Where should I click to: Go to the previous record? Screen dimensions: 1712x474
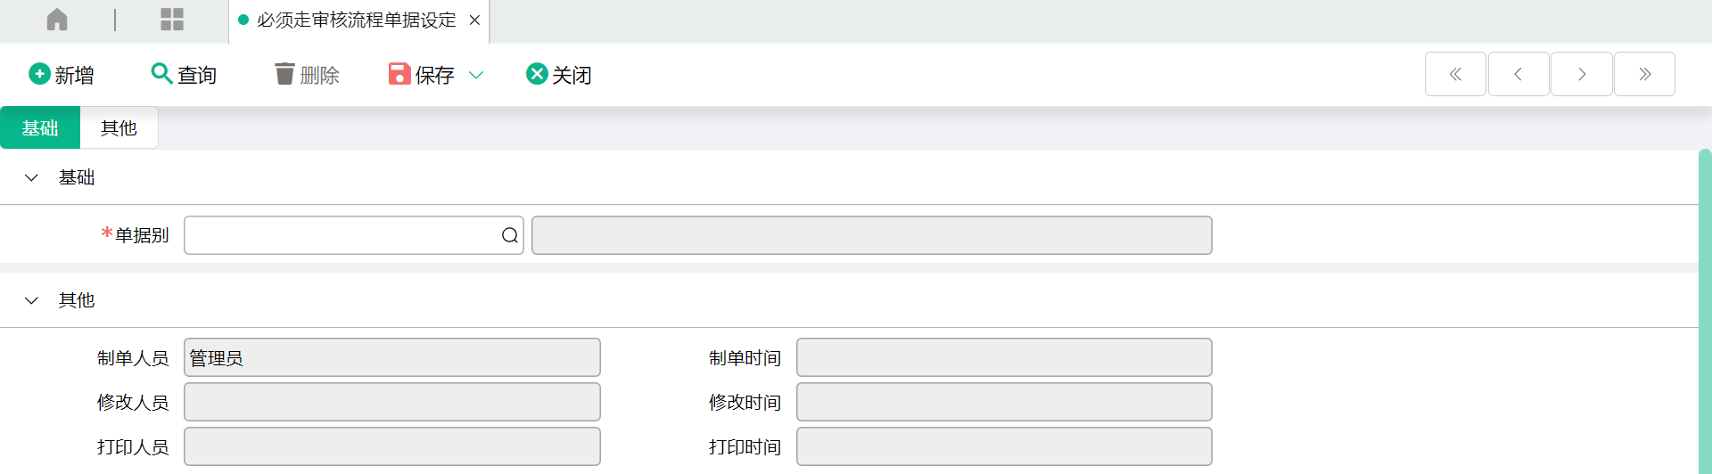click(1519, 74)
